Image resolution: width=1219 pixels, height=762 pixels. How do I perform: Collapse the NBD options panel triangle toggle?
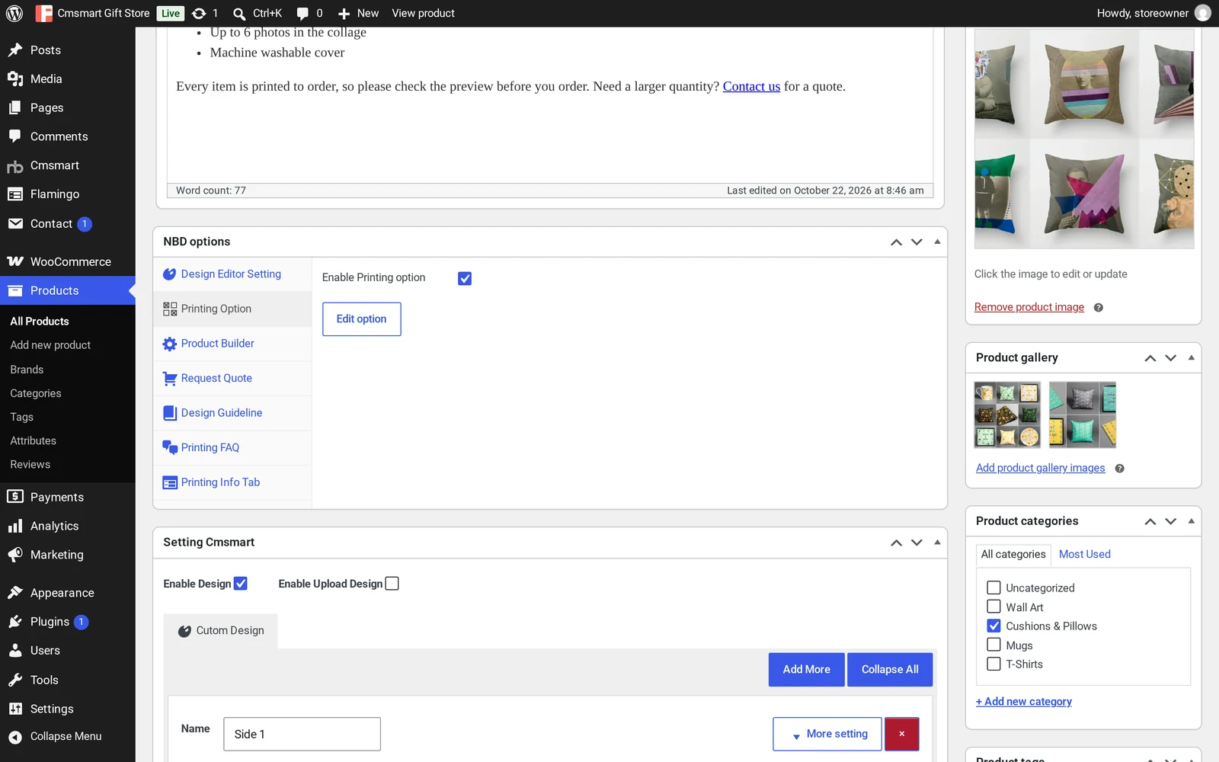pyautogui.click(x=937, y=242)
